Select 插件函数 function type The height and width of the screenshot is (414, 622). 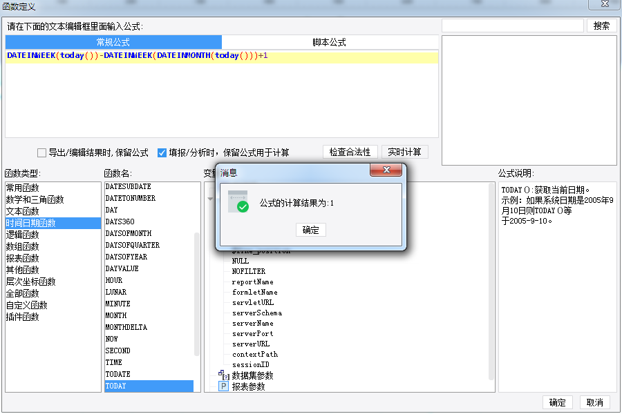point(53,317)
